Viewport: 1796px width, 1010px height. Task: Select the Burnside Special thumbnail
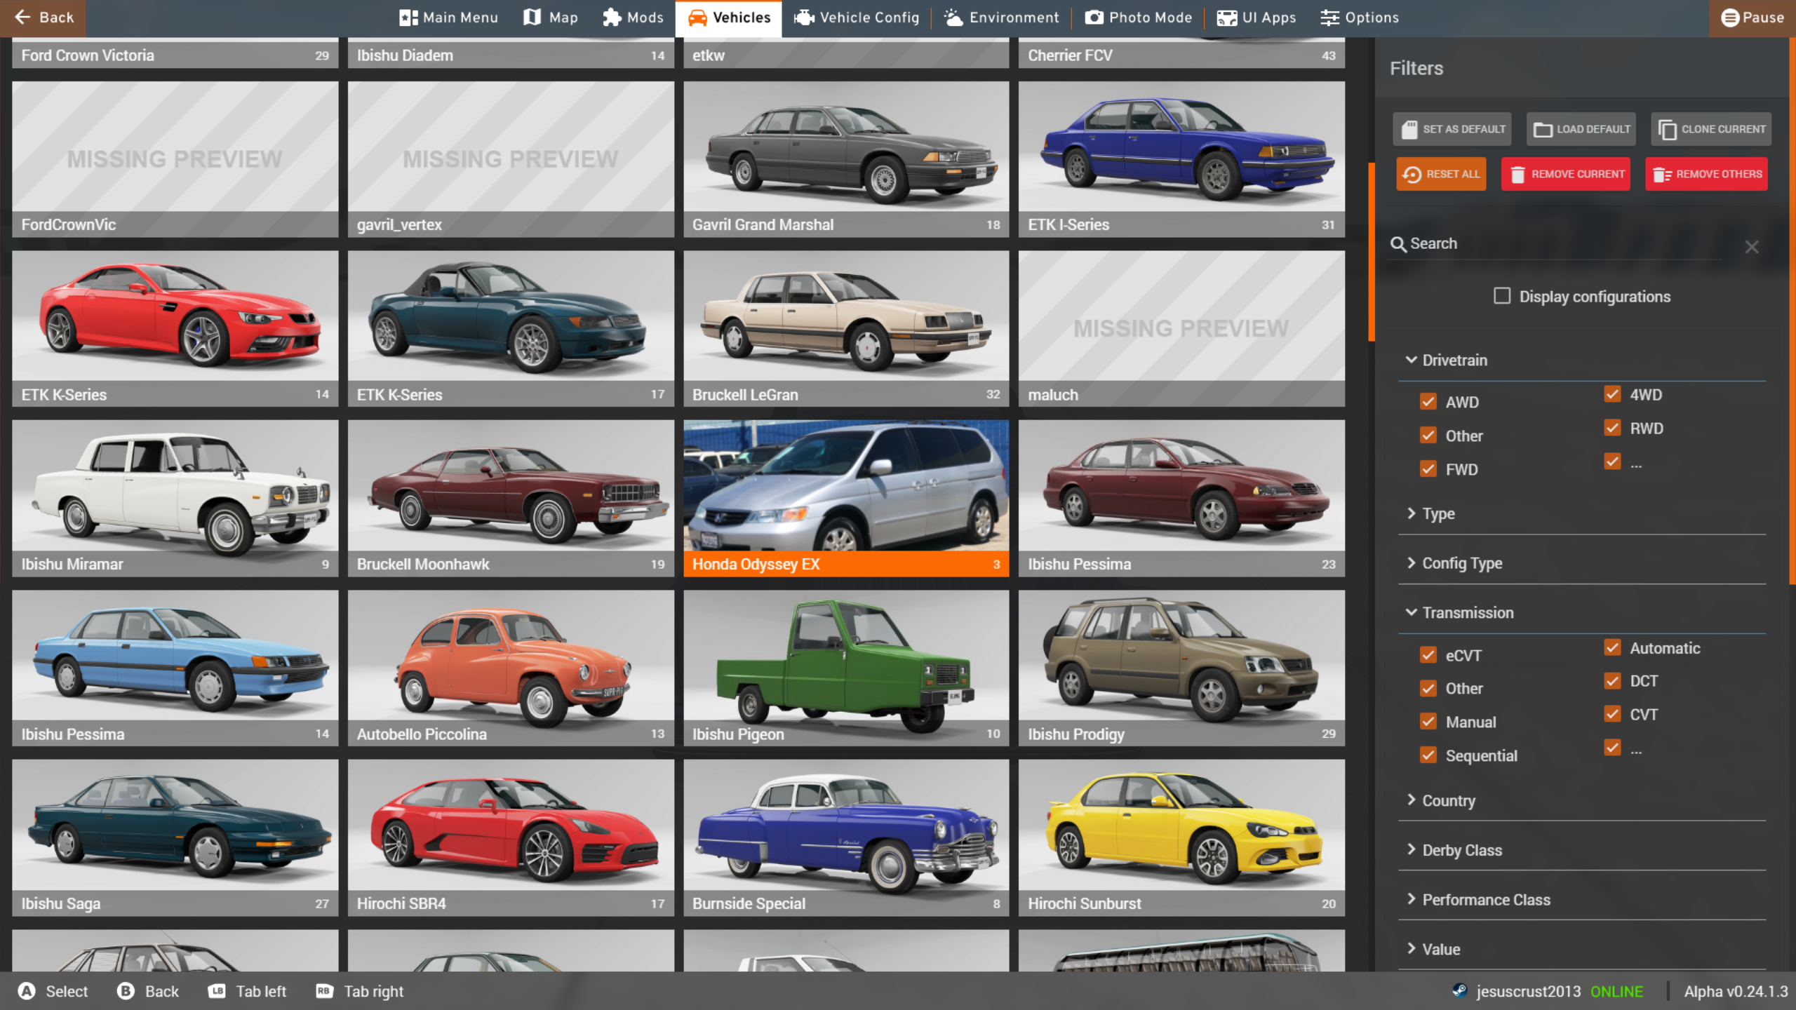point(846,837)
